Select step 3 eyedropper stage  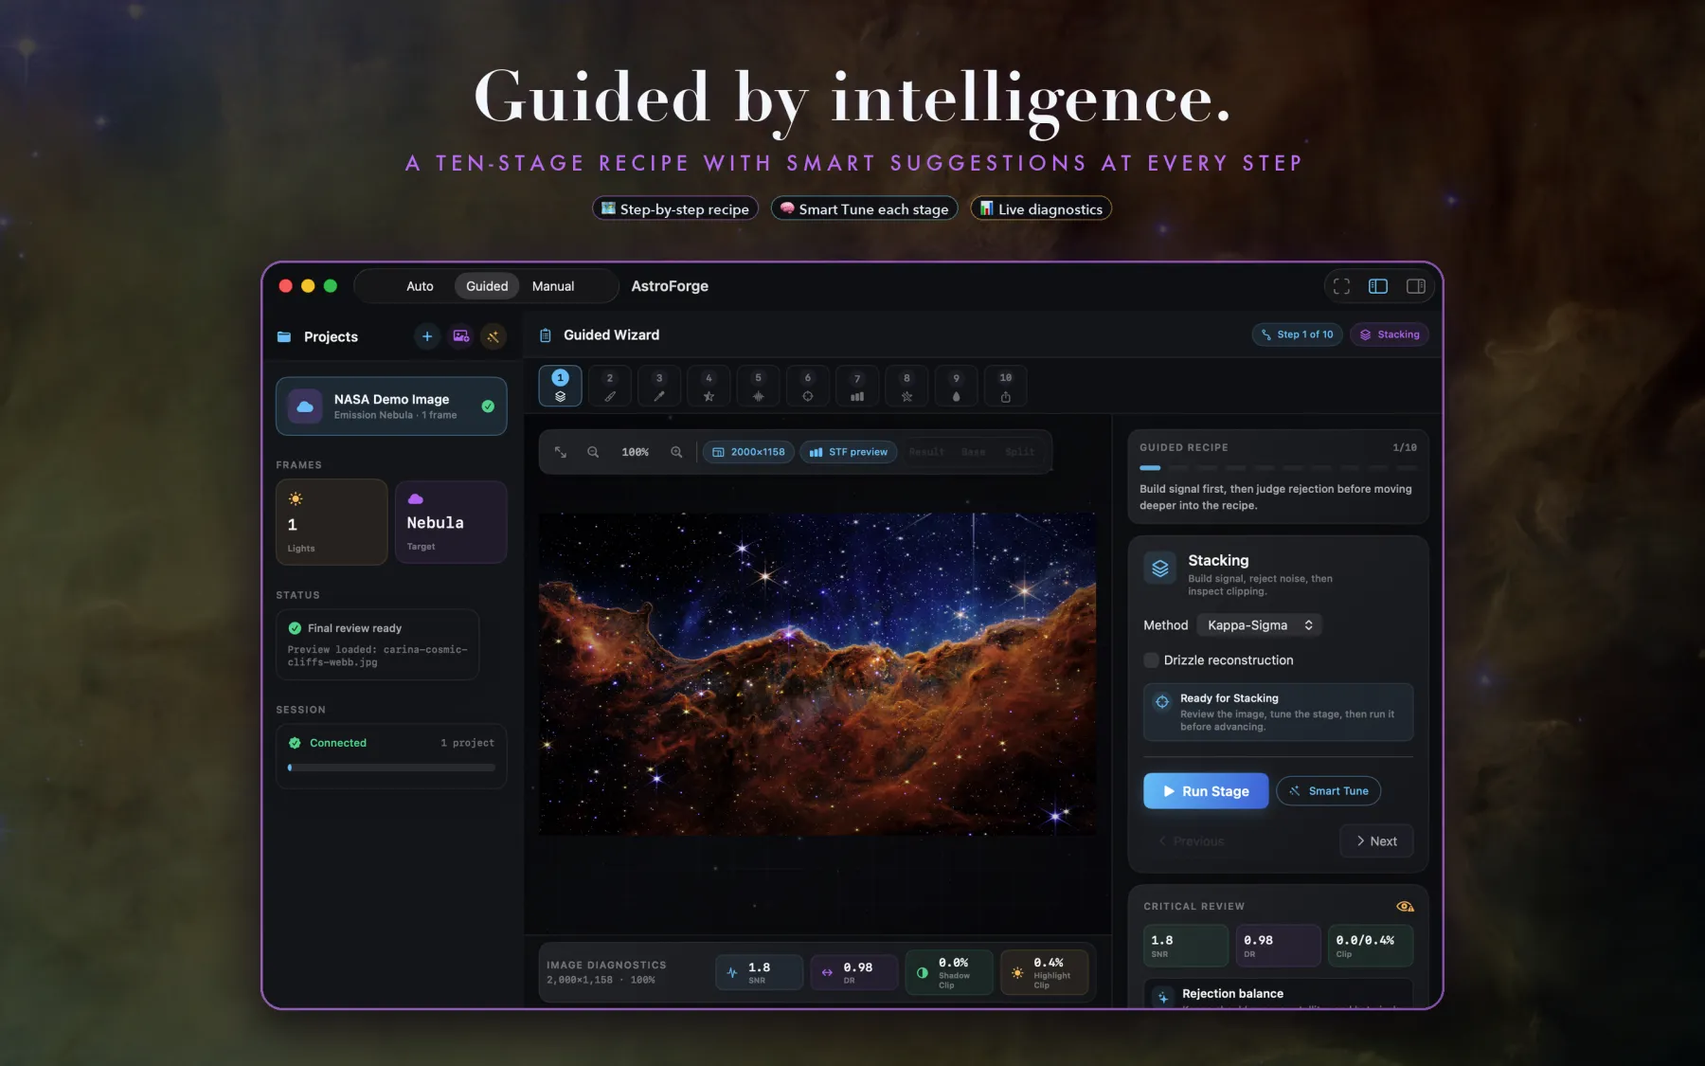tap(659, 387)
